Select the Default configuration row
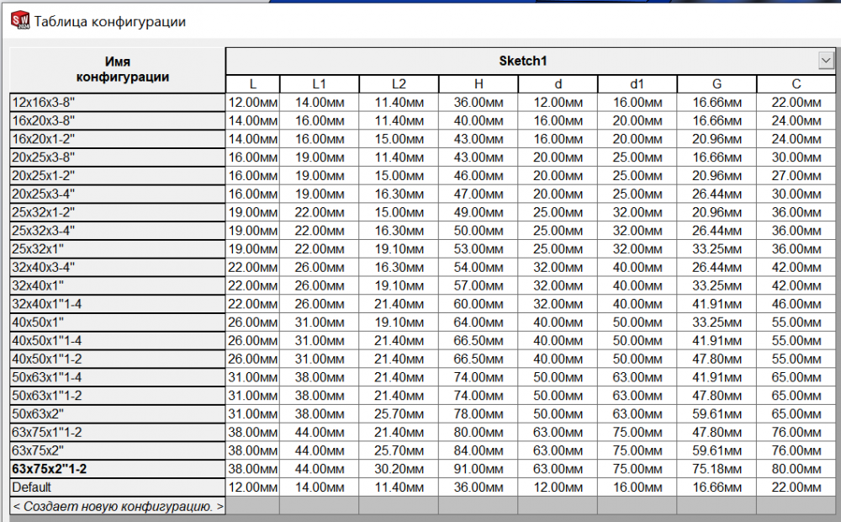The image size is (841, 522). 118,487
